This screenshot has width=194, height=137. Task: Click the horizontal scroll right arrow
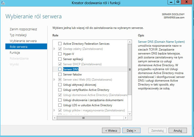pos(126,118)
